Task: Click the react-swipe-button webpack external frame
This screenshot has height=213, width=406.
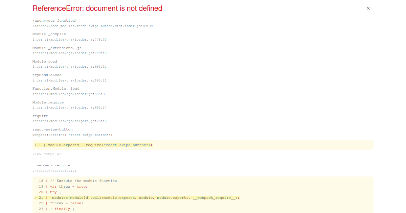Action: click(x=52, y=129)
